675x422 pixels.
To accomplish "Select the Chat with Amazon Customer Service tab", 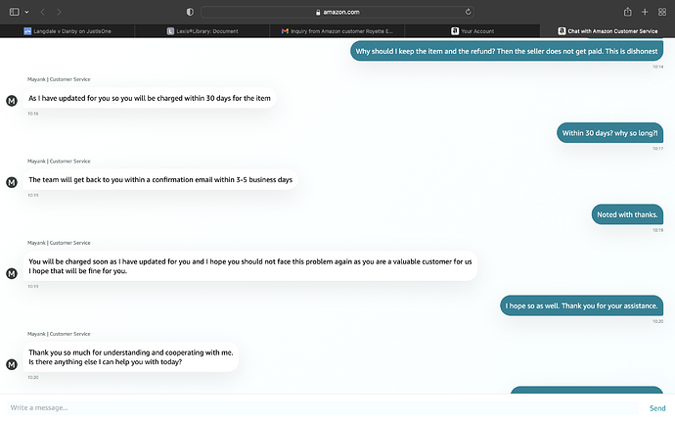I will (607, 31).
